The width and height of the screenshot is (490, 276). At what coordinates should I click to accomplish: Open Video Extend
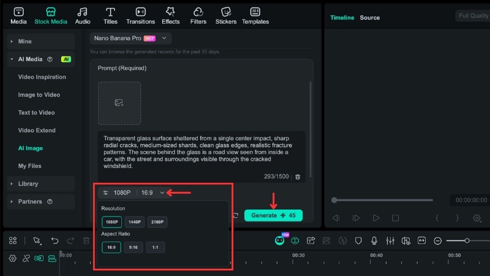(37, 131)
